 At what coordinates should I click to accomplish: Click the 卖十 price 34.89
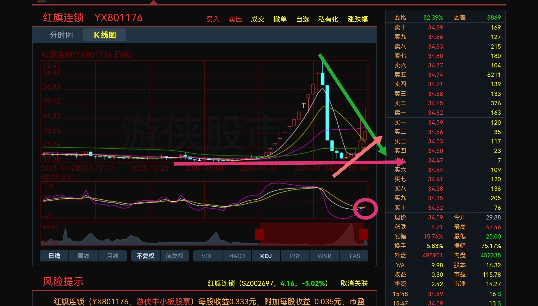pos(435,27)
